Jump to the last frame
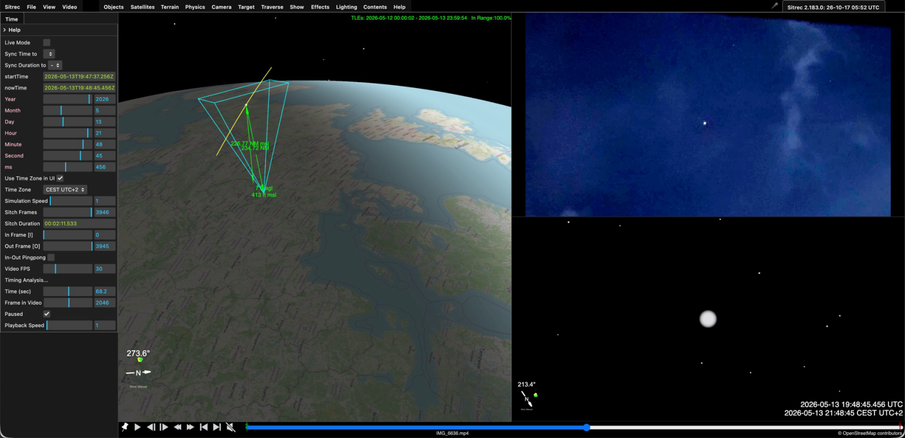 point(217,427)
